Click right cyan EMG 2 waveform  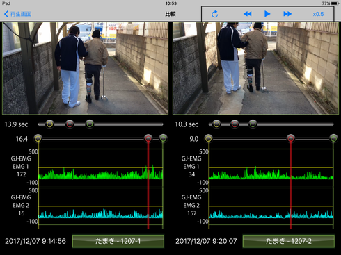pyautogui.click(x=271, y=214)
